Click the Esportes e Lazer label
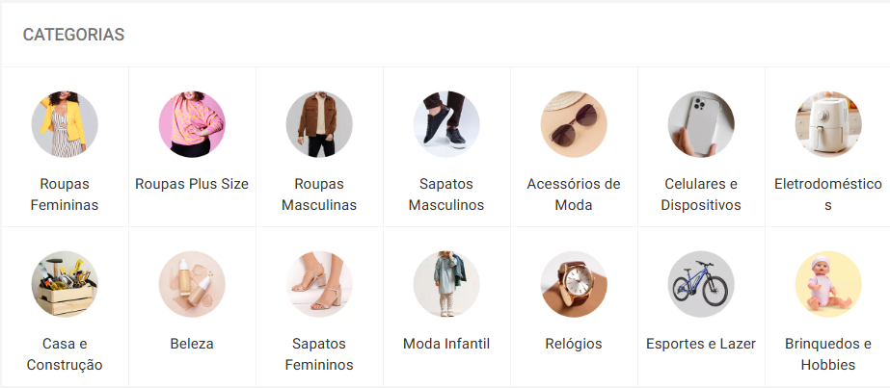This screenshot has width=890, height=388. point(701,344)
